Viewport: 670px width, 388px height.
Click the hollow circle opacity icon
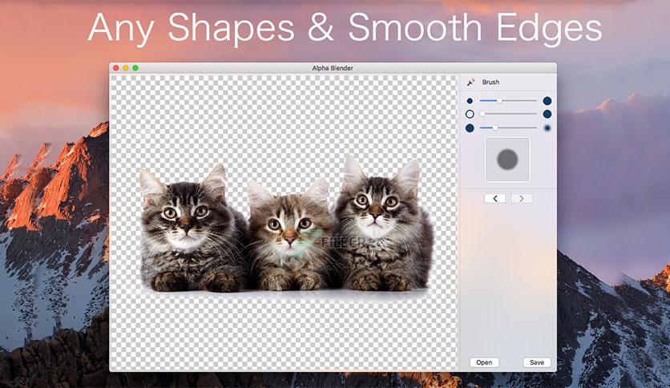tap(470, 114)
